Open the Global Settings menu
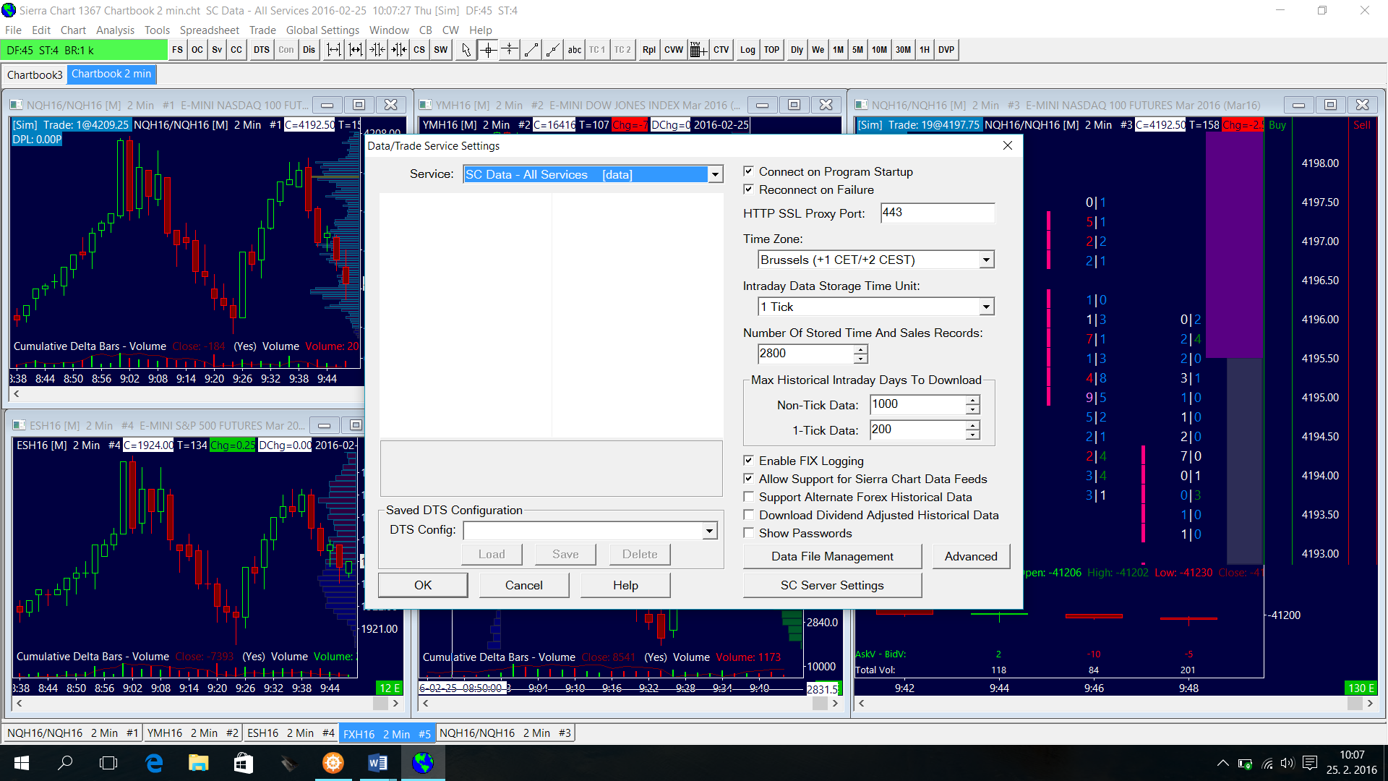This screenshot has height=781, width=1388. (322, 30)
